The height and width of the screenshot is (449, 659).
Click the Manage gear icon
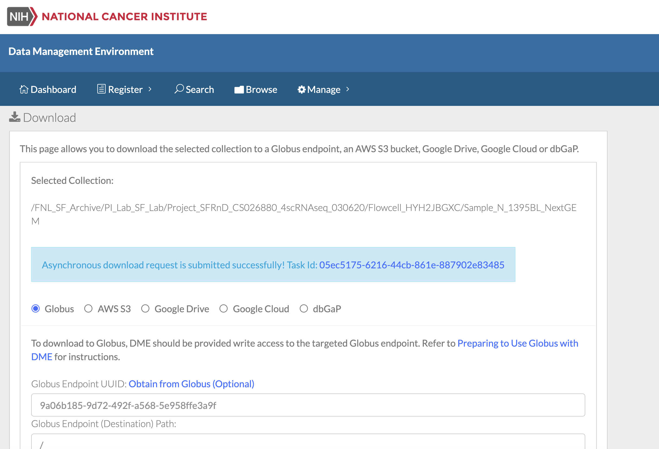click(301, 90)
